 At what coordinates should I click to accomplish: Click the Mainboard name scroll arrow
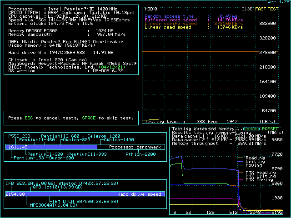coord(135,63)
